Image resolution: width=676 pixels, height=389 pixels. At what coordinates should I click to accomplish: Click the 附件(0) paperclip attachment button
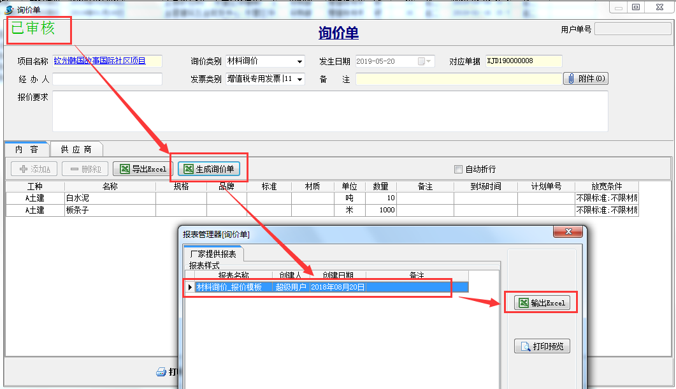(586, 78)
